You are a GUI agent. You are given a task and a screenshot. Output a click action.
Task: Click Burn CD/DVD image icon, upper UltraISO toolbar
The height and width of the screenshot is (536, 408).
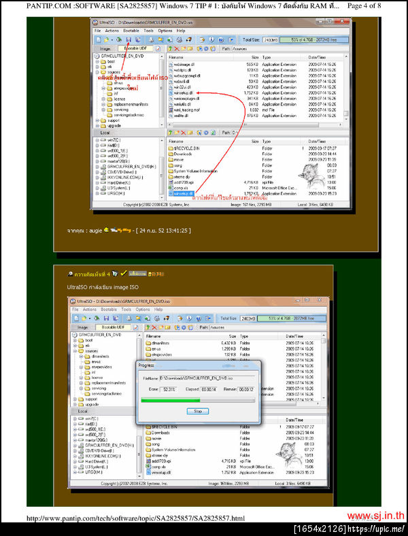click(x=188, y=39)
